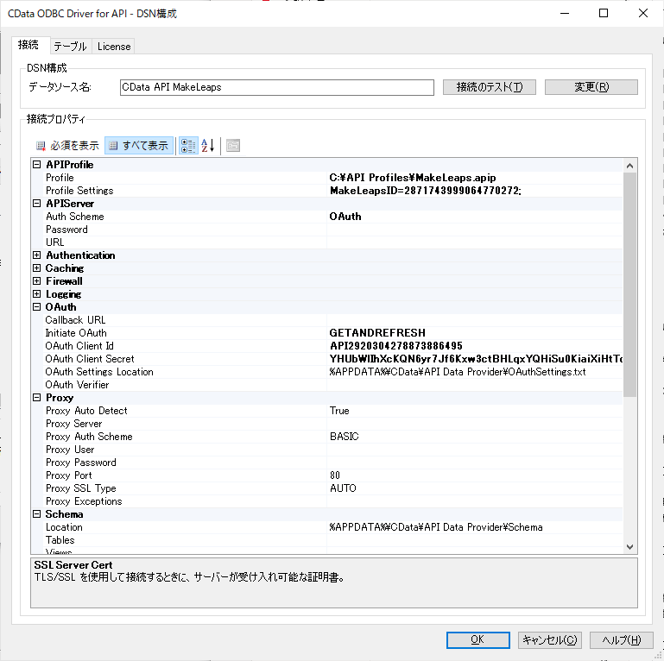
Task: Sort properties alphabetically with the A-Z icon
Action: coord(208,146)
